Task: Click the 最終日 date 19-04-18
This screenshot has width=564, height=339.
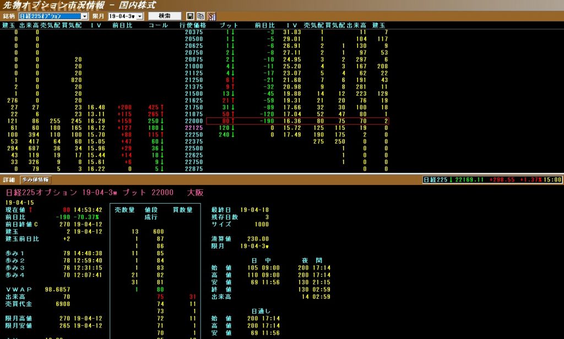Action: 254,210
